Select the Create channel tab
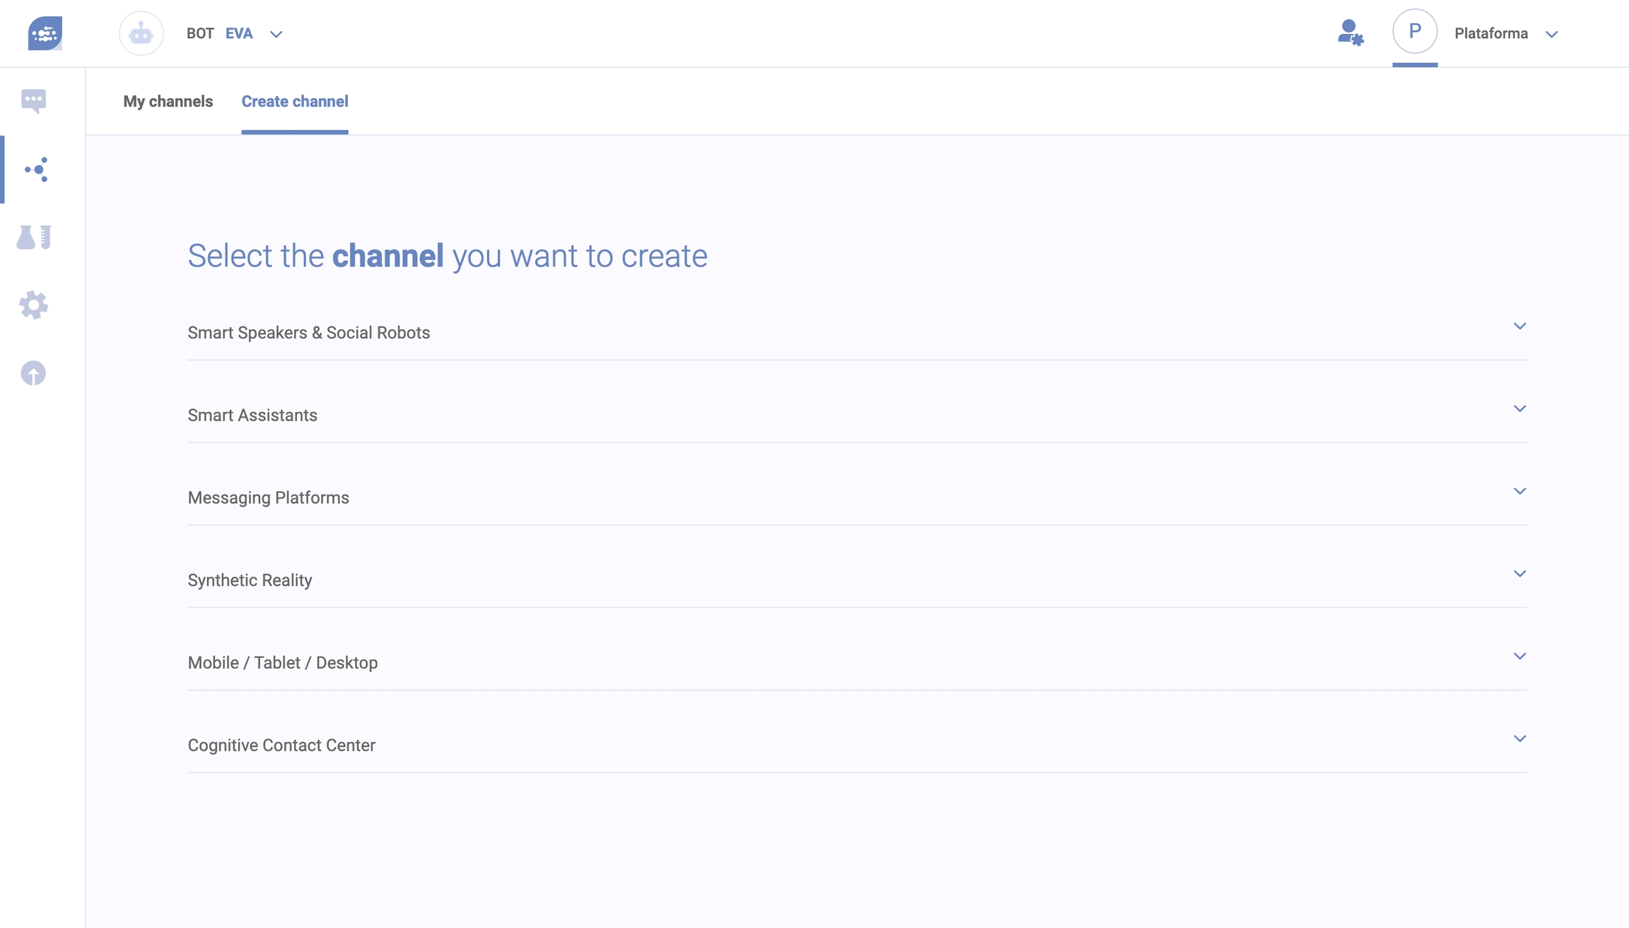 click(x=295, y=102)
